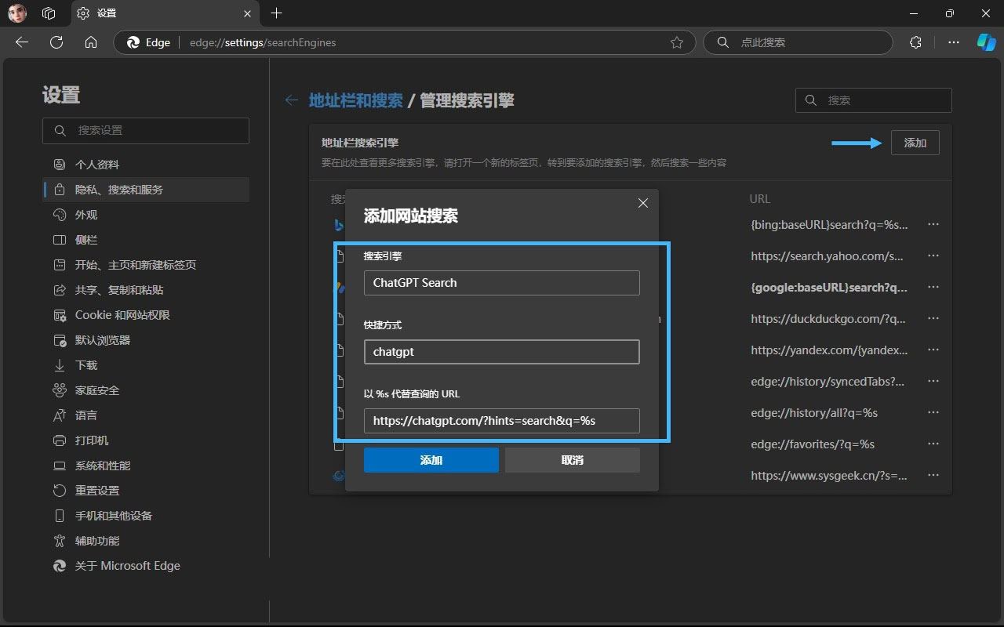Screen dimensions: 1004x627
Task: Open 打印机 settings section
Action: click(x=146, y=440)
